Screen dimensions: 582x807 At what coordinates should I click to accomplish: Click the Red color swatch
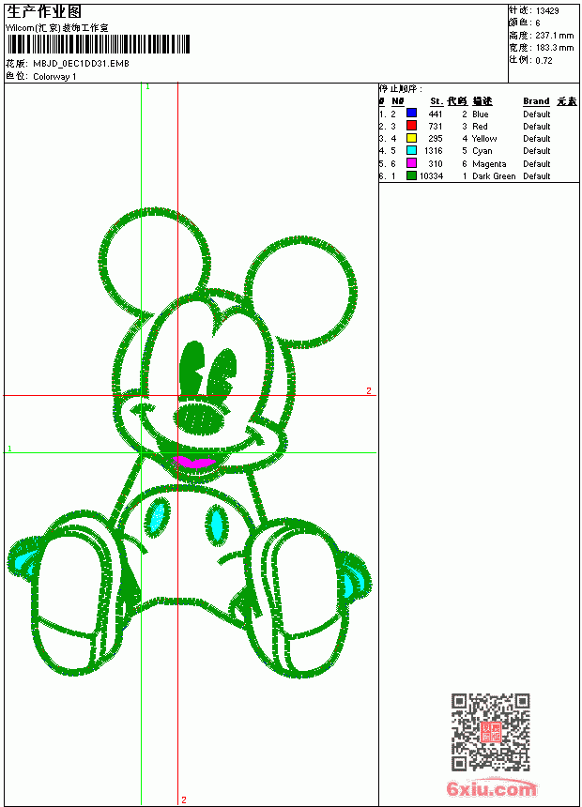click(411, 125)
